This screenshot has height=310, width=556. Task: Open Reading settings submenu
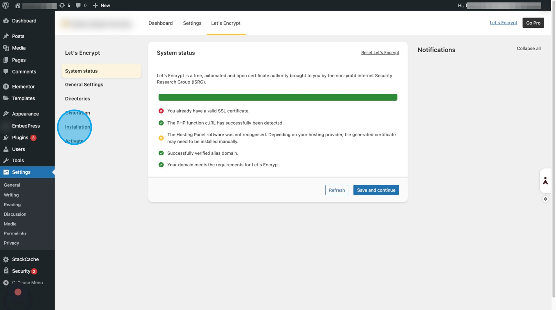[12, 205]
